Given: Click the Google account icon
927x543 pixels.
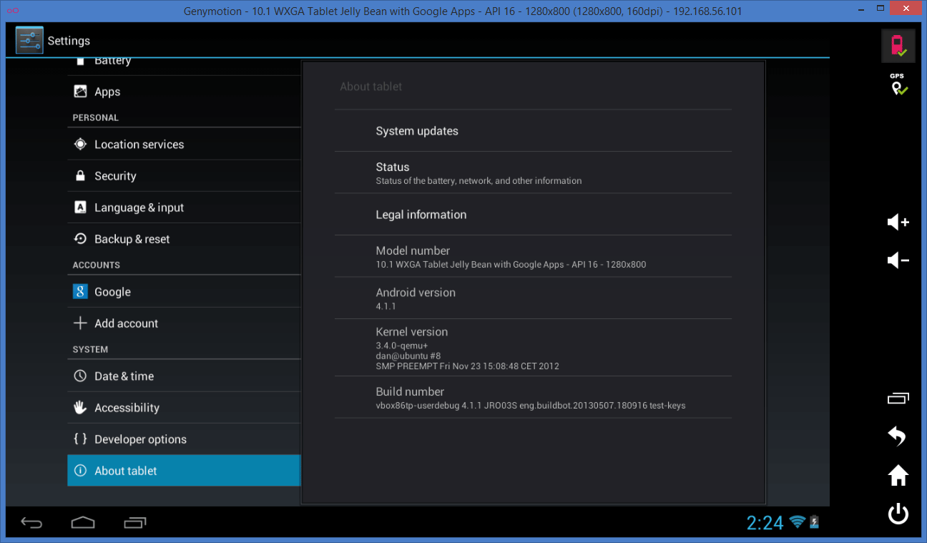Looking at the screenshot, I should pos(80,291).
